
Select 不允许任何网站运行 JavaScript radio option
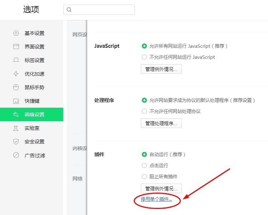[x=144, y=57]
